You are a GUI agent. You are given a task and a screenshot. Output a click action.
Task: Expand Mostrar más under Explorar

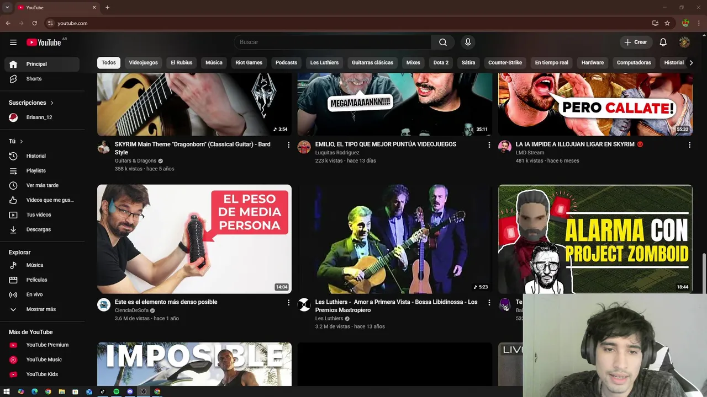click(42, 309)
